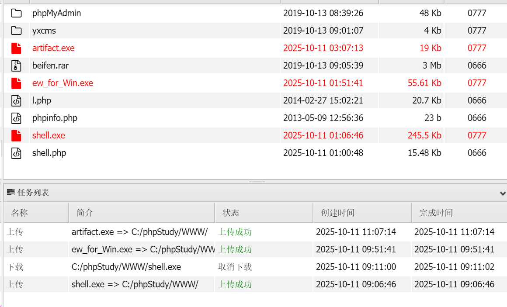The image size is (507, 307).
Task: Click the phpMyAdmin folder icon
Action: coord(16,13)
